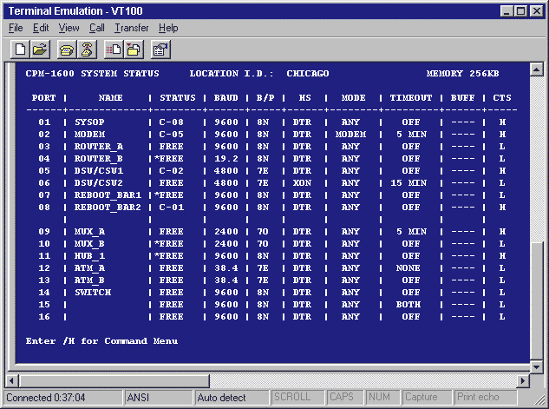Click the 15 MIN timeout value
This screenshot has width=549, height=409.
pyautogui.click(x=408, y=183)
